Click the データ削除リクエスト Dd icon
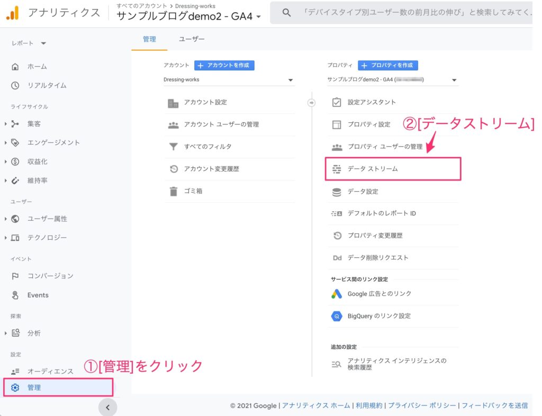This screenshot has width=542, height=416. click(337, 258)
